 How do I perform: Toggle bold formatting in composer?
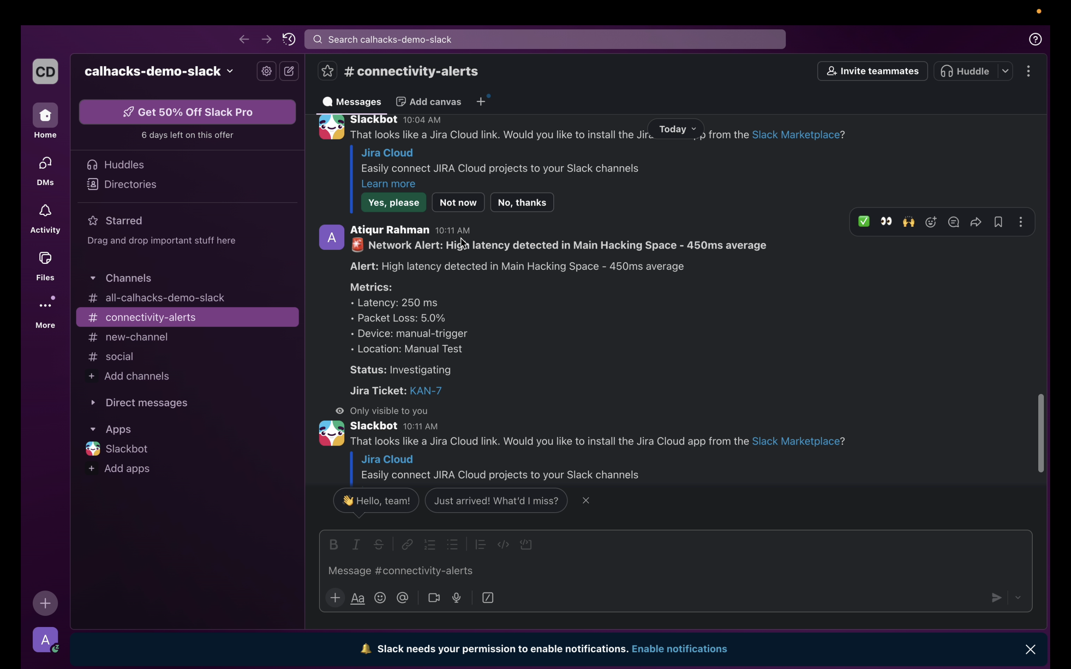[334, 544]
